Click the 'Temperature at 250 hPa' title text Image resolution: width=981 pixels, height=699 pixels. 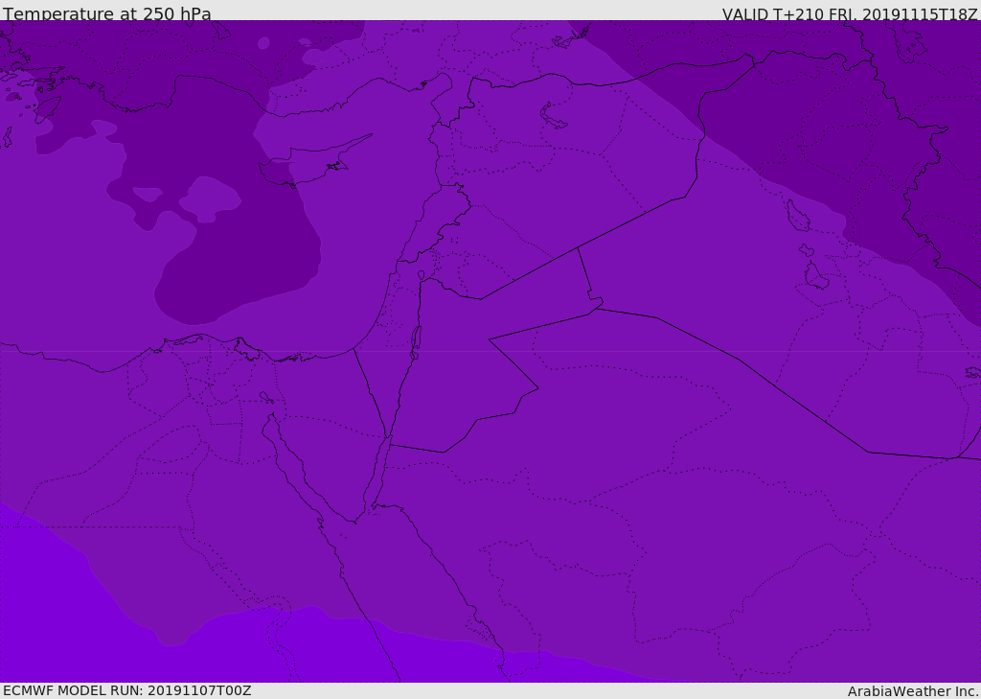107,13
